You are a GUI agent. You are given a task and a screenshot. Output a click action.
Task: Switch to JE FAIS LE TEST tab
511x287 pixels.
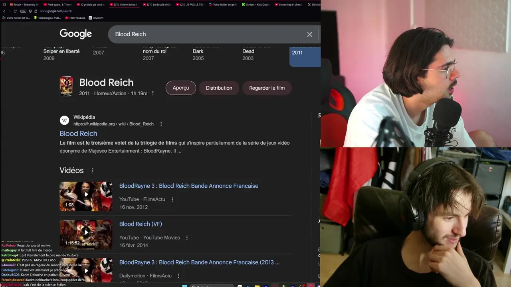click(190, 4)
